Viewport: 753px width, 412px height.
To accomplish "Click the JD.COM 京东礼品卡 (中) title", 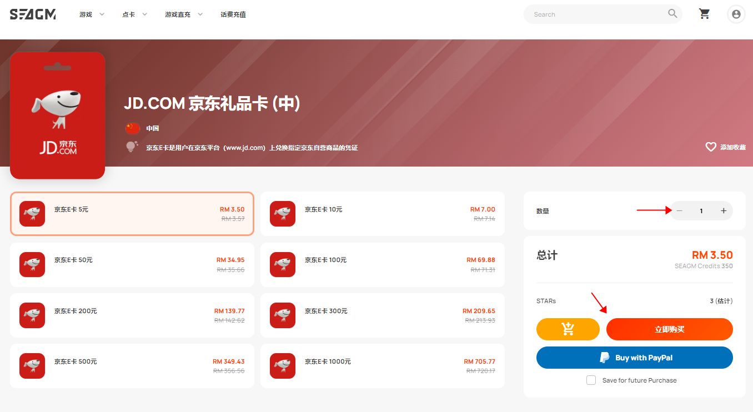I will tap(212, 104).
